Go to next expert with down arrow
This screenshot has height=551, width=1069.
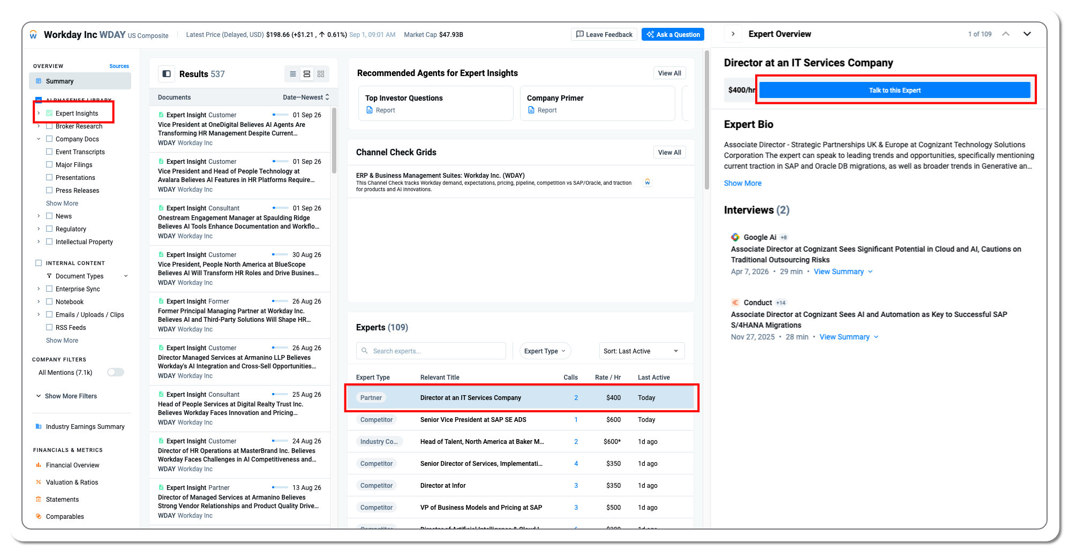coord(1027,34)
